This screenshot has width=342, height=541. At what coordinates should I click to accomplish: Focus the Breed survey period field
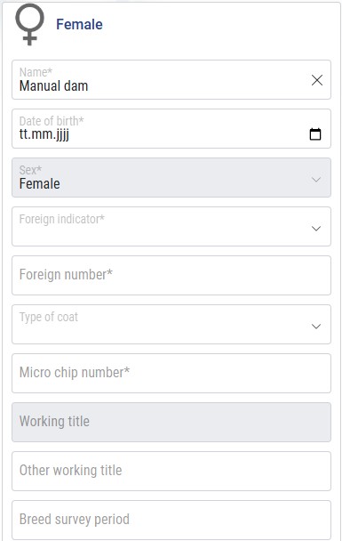point(171,520)
